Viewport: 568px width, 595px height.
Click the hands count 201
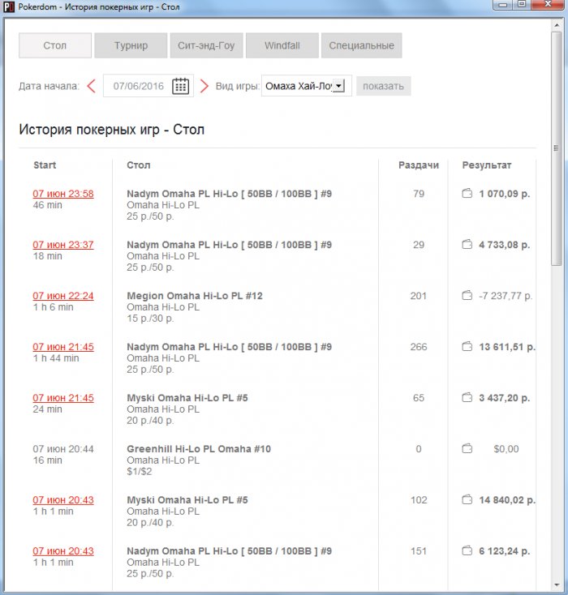coord(419,296)
